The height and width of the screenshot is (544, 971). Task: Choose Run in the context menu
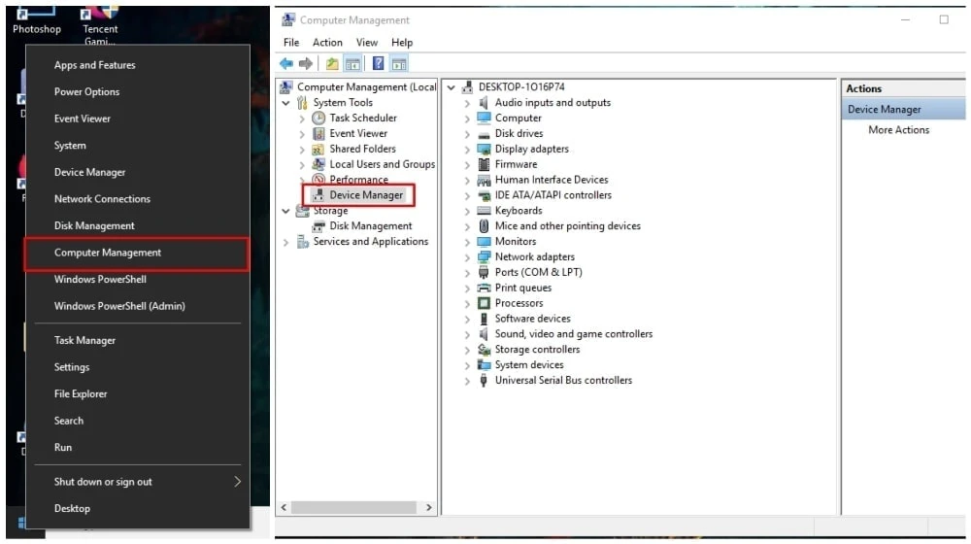pyautogui.click(x=138, y=448)
